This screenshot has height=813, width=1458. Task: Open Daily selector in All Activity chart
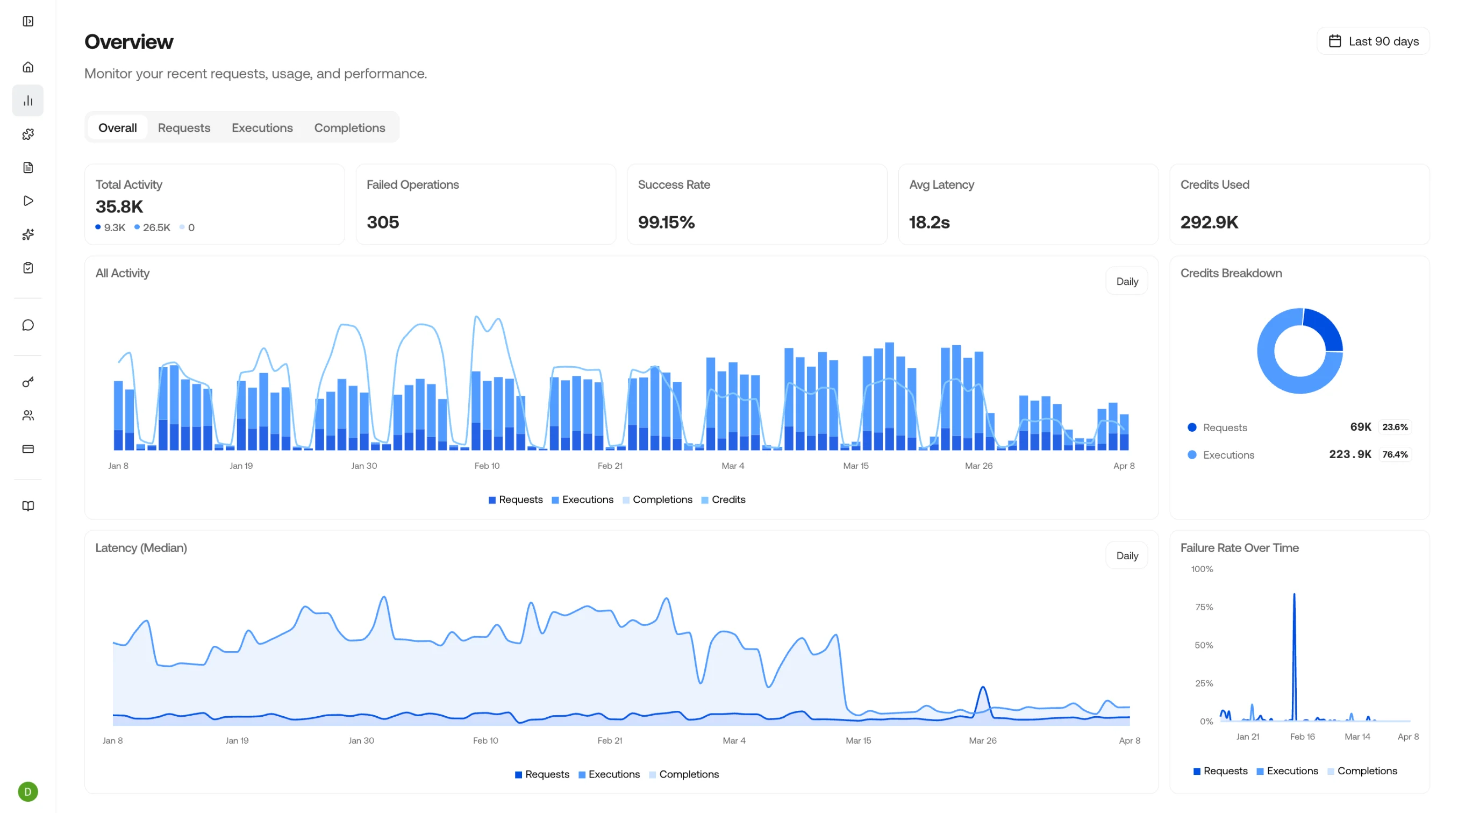point(1127,281)
